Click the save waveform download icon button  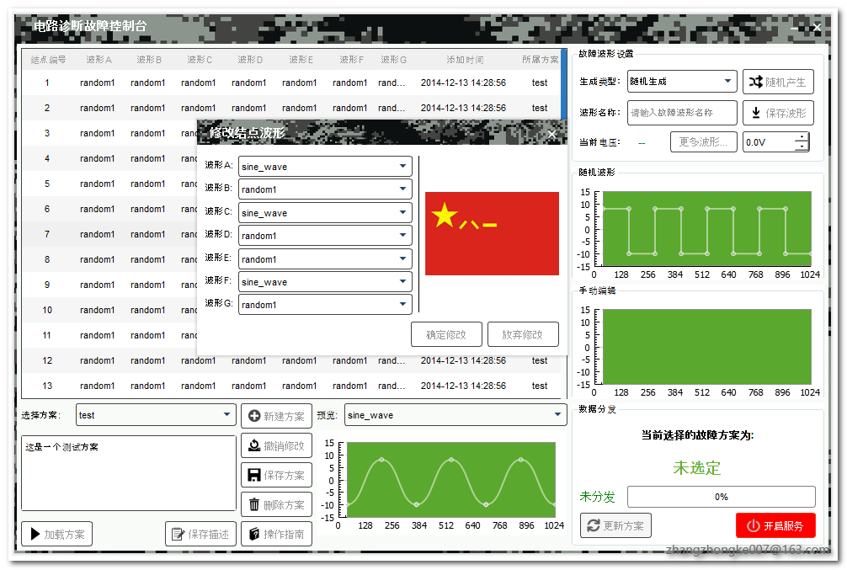pos(778,112)
